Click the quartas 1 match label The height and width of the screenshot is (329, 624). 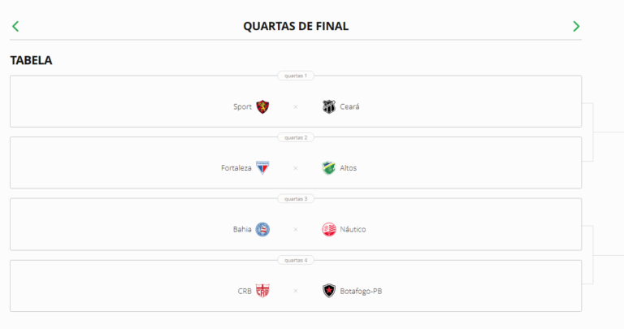point(295,76)
